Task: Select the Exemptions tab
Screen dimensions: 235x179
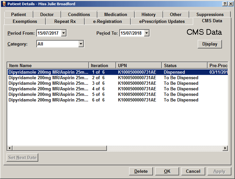Action: click(x=25, y=21)
